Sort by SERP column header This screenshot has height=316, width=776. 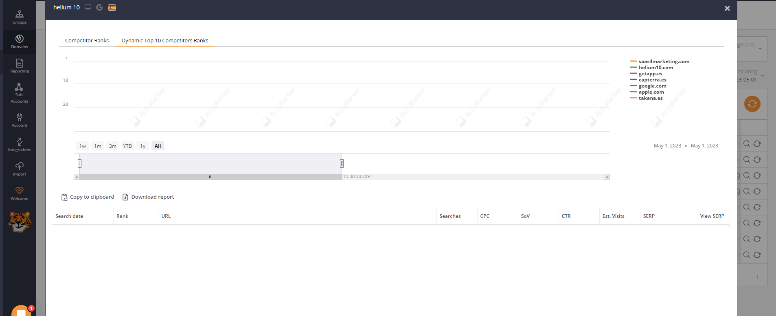[x=649, y=216]
